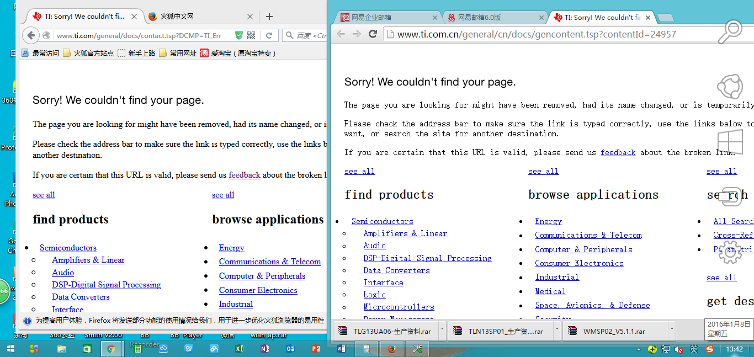Open Outlook from taskbar
Screen dimensions: 754x357
290,349
